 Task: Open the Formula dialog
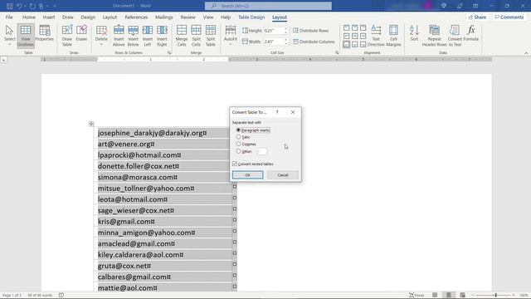[x=470, y=33]
